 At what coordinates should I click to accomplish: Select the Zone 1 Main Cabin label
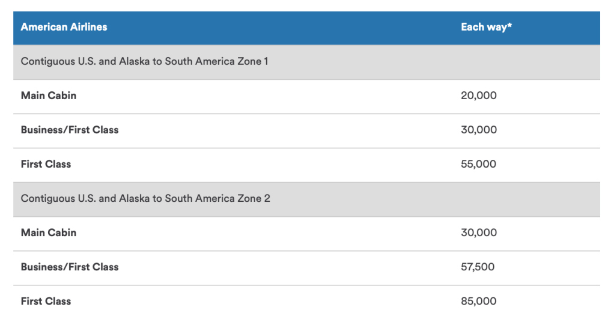pyautogui.click(x=49, y=96)
